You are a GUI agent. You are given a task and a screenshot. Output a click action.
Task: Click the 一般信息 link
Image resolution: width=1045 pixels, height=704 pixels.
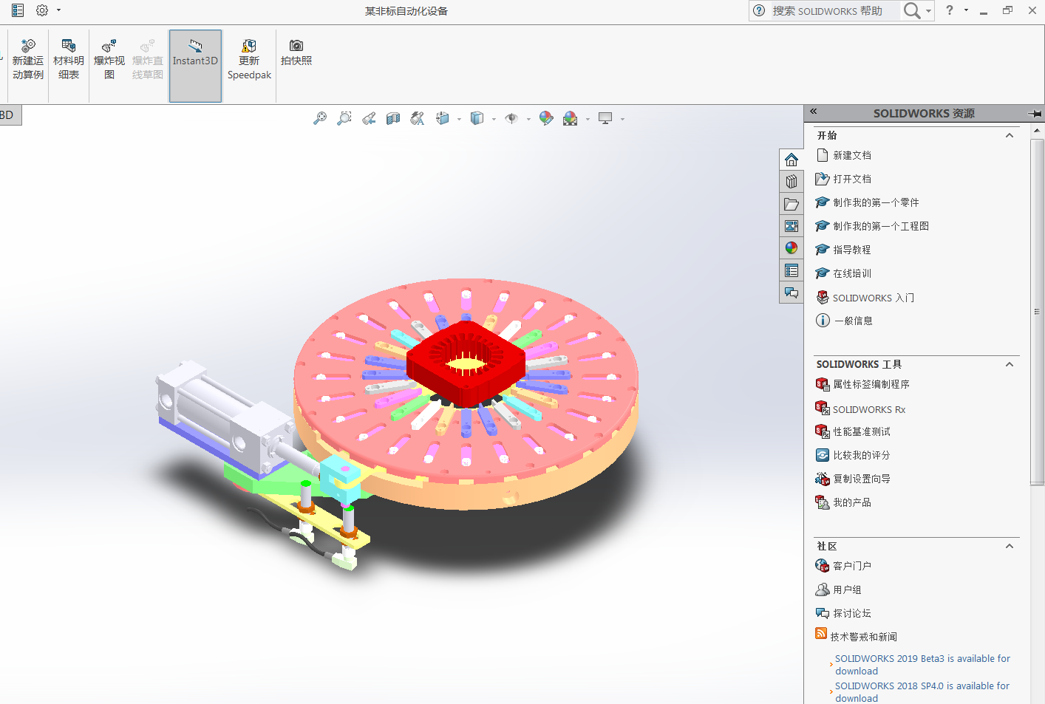coord(844,321)
